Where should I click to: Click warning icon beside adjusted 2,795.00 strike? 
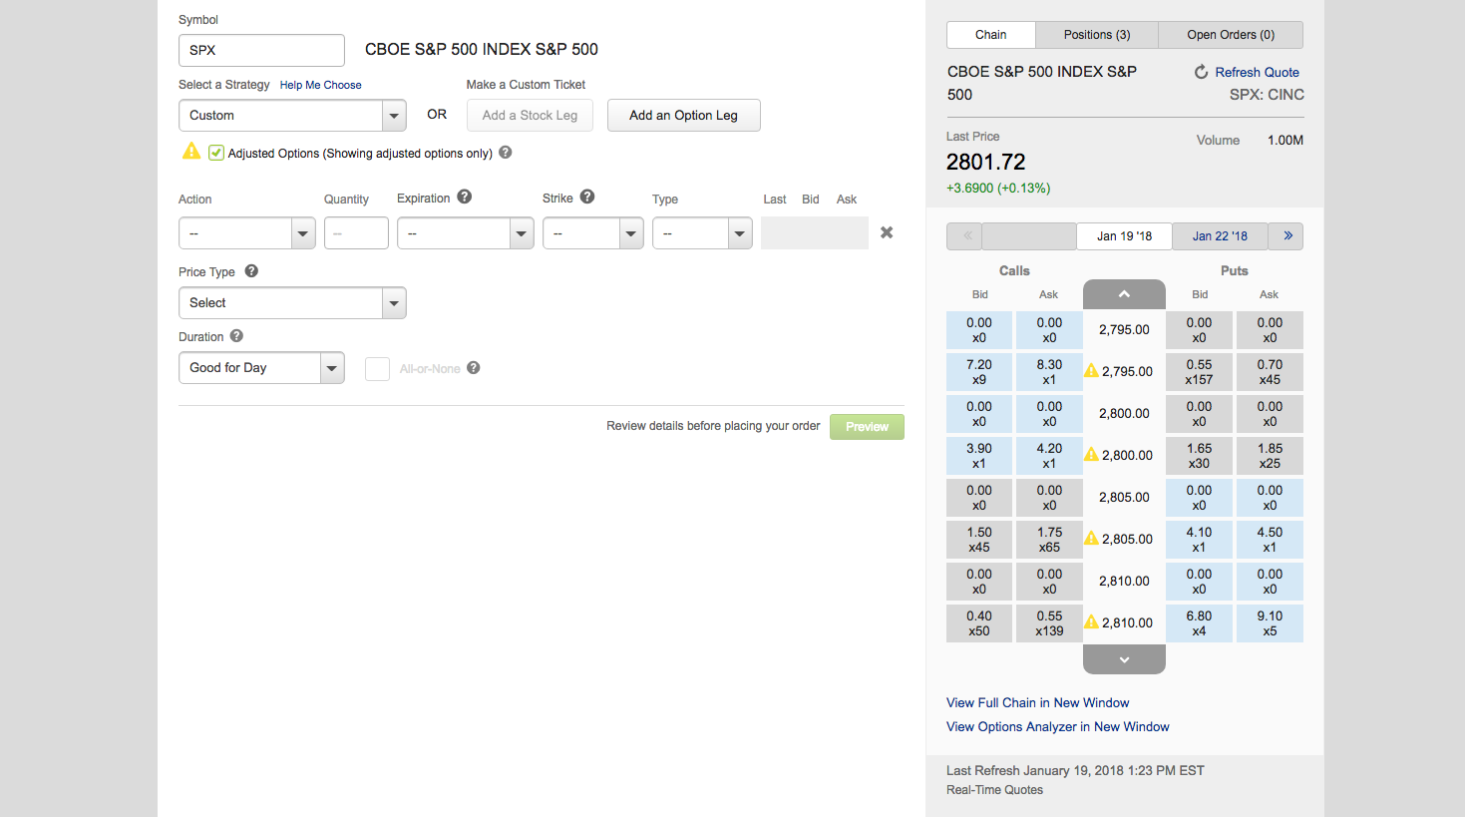pyautogui.click(x=1092, y=370)
